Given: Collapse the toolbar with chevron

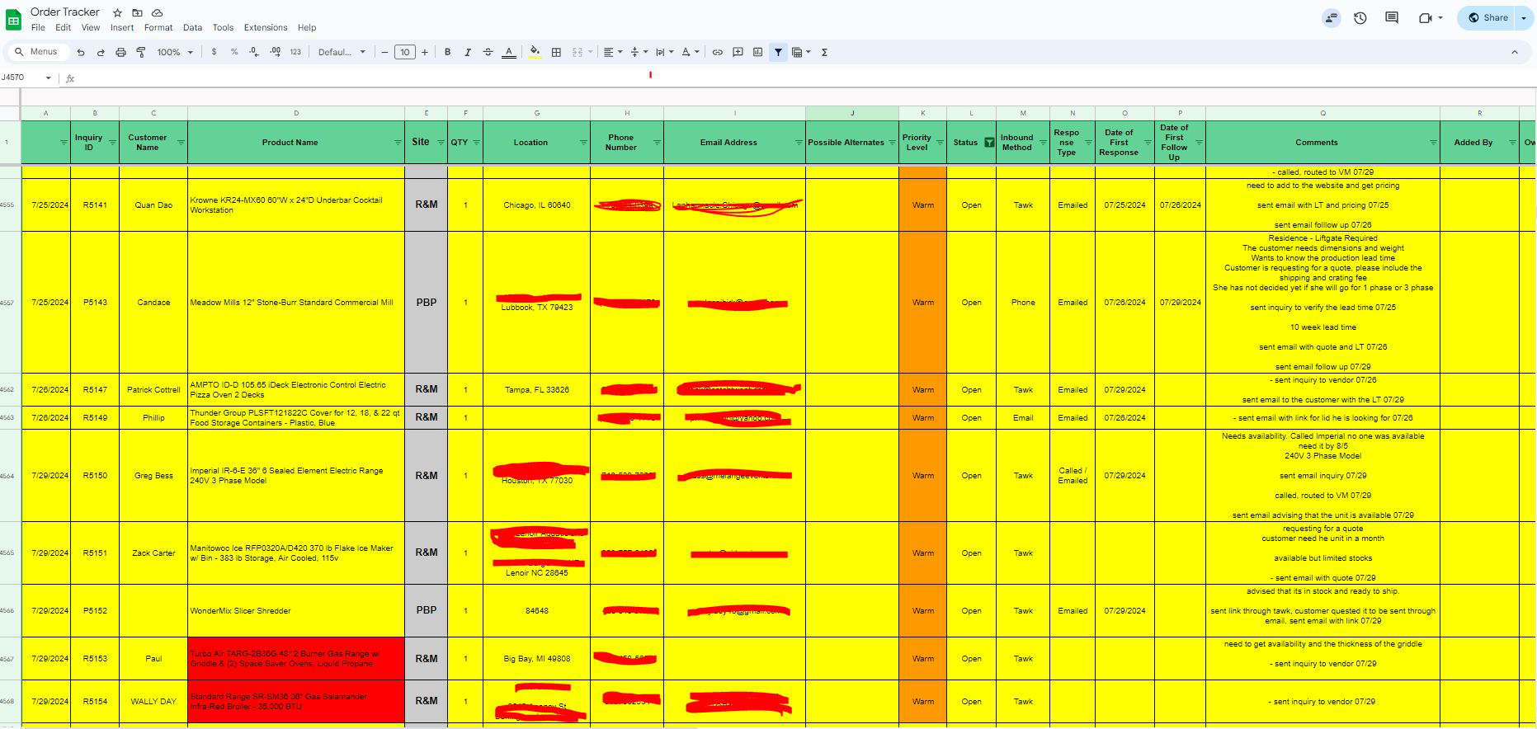Looking at the screenshot, I should point(1515,52).
